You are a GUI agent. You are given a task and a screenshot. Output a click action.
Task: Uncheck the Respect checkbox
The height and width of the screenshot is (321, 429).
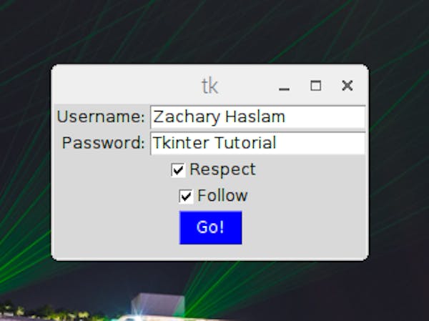178,170
